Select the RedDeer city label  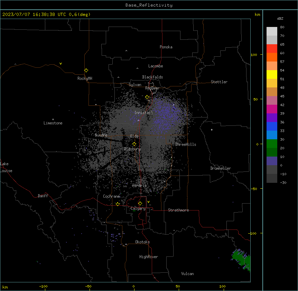coord(152,88)
